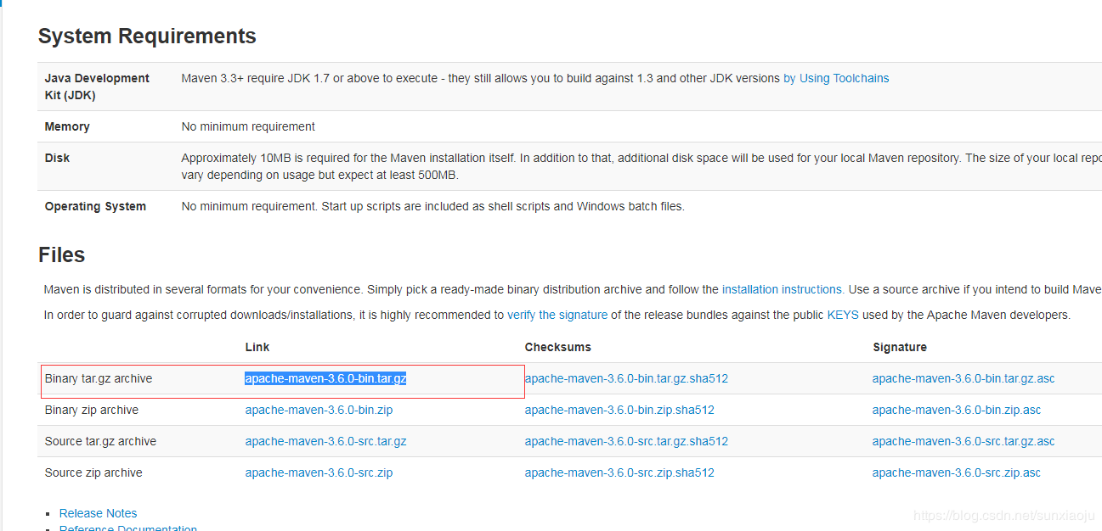Click the 'Disk' row label
The width and height of the screenshot is (1102, 531).
pos(57,158)
